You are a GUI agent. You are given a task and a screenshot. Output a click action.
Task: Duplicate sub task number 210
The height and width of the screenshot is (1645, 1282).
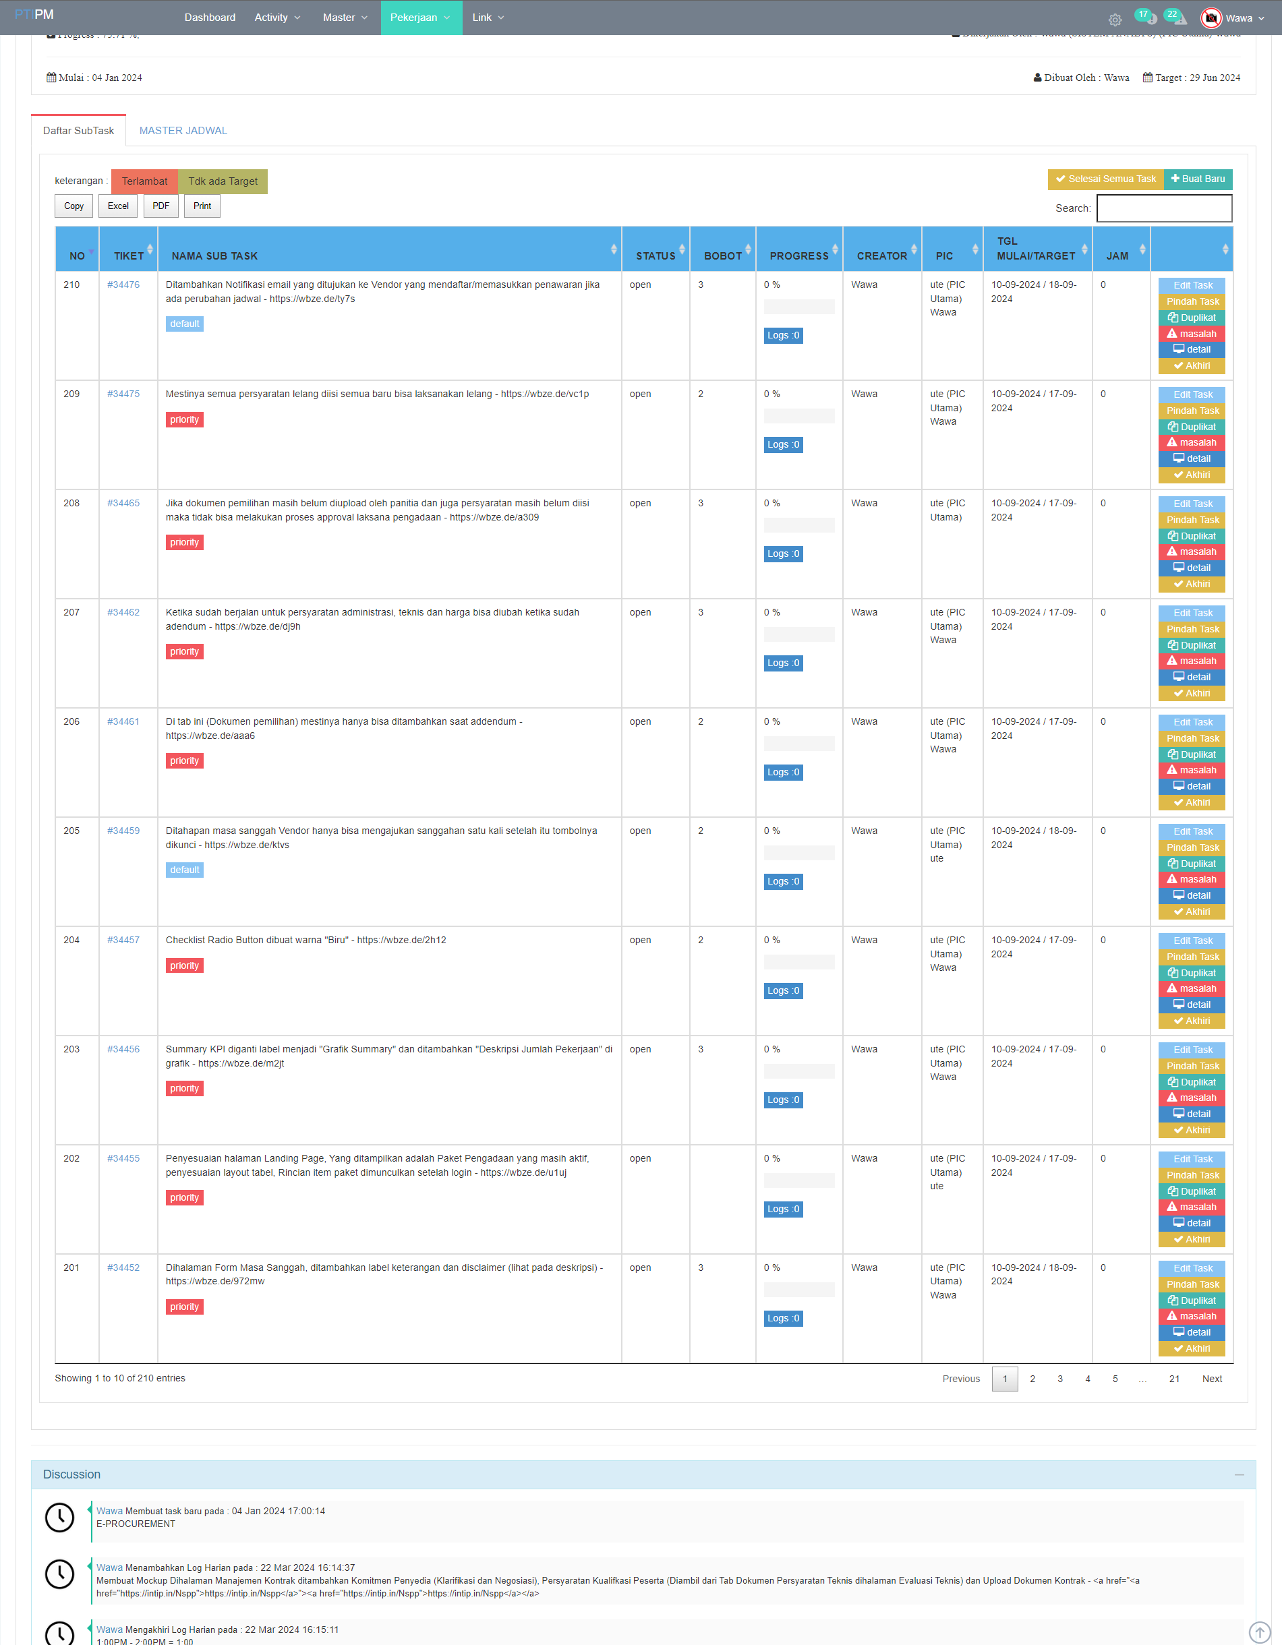tap(1192, 318)
